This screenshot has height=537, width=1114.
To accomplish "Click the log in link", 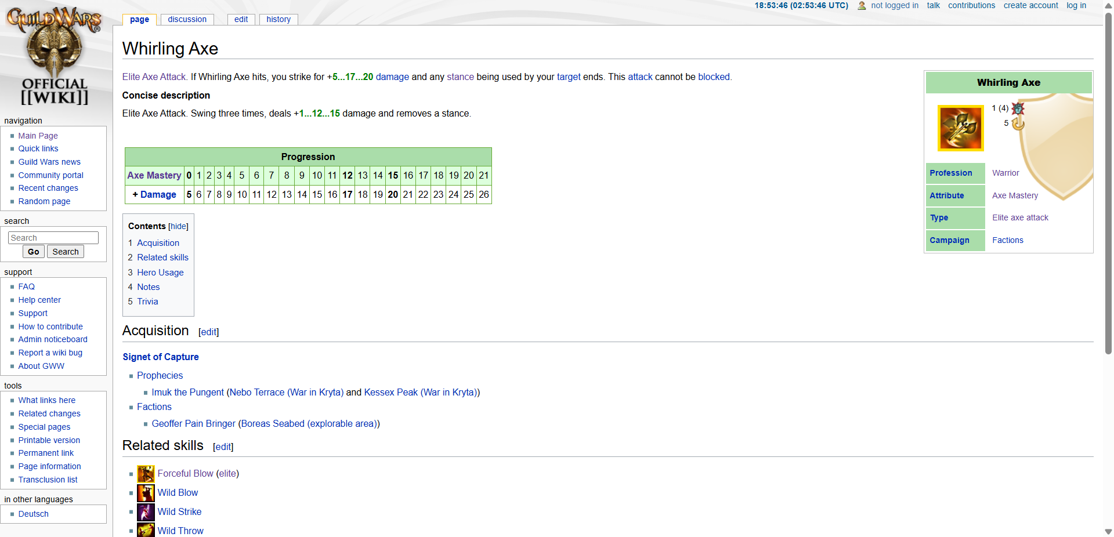I will pyautogui.click(x=1076, y=5).
